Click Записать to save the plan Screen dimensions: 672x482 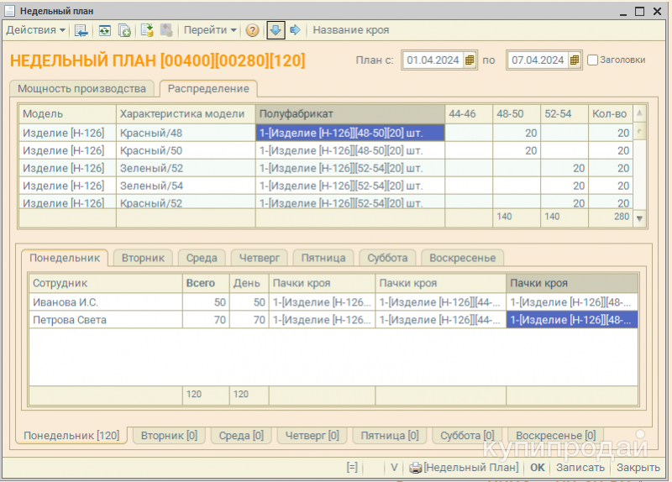(580, 468)
